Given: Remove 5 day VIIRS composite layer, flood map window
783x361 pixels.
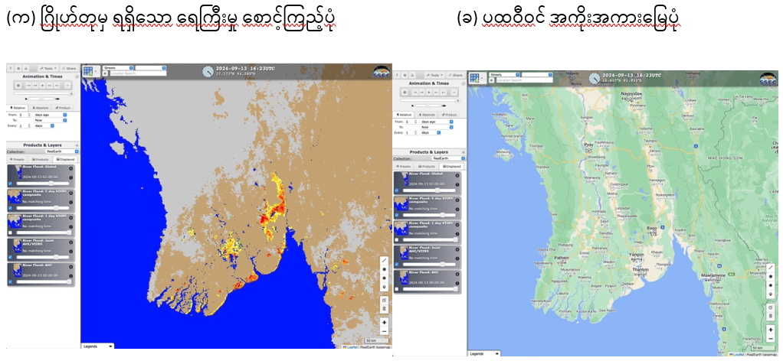Looking at the screenshot, I should [x=71, y=193].
